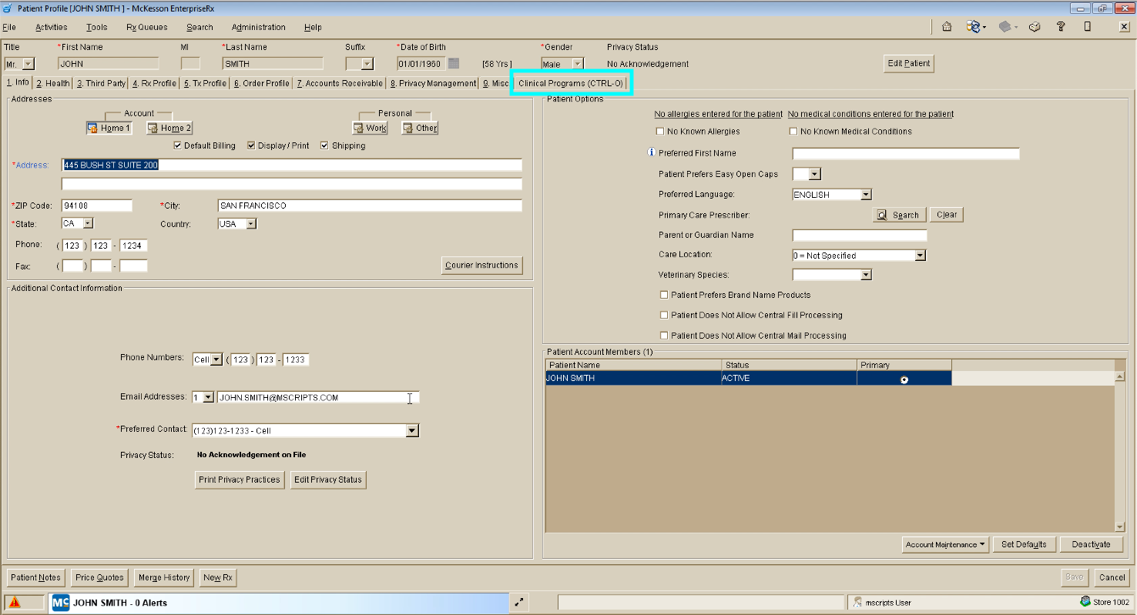Click the info icon beside Preferred First Name
The height and width of the screenshot is (615, 1137).
652,152
